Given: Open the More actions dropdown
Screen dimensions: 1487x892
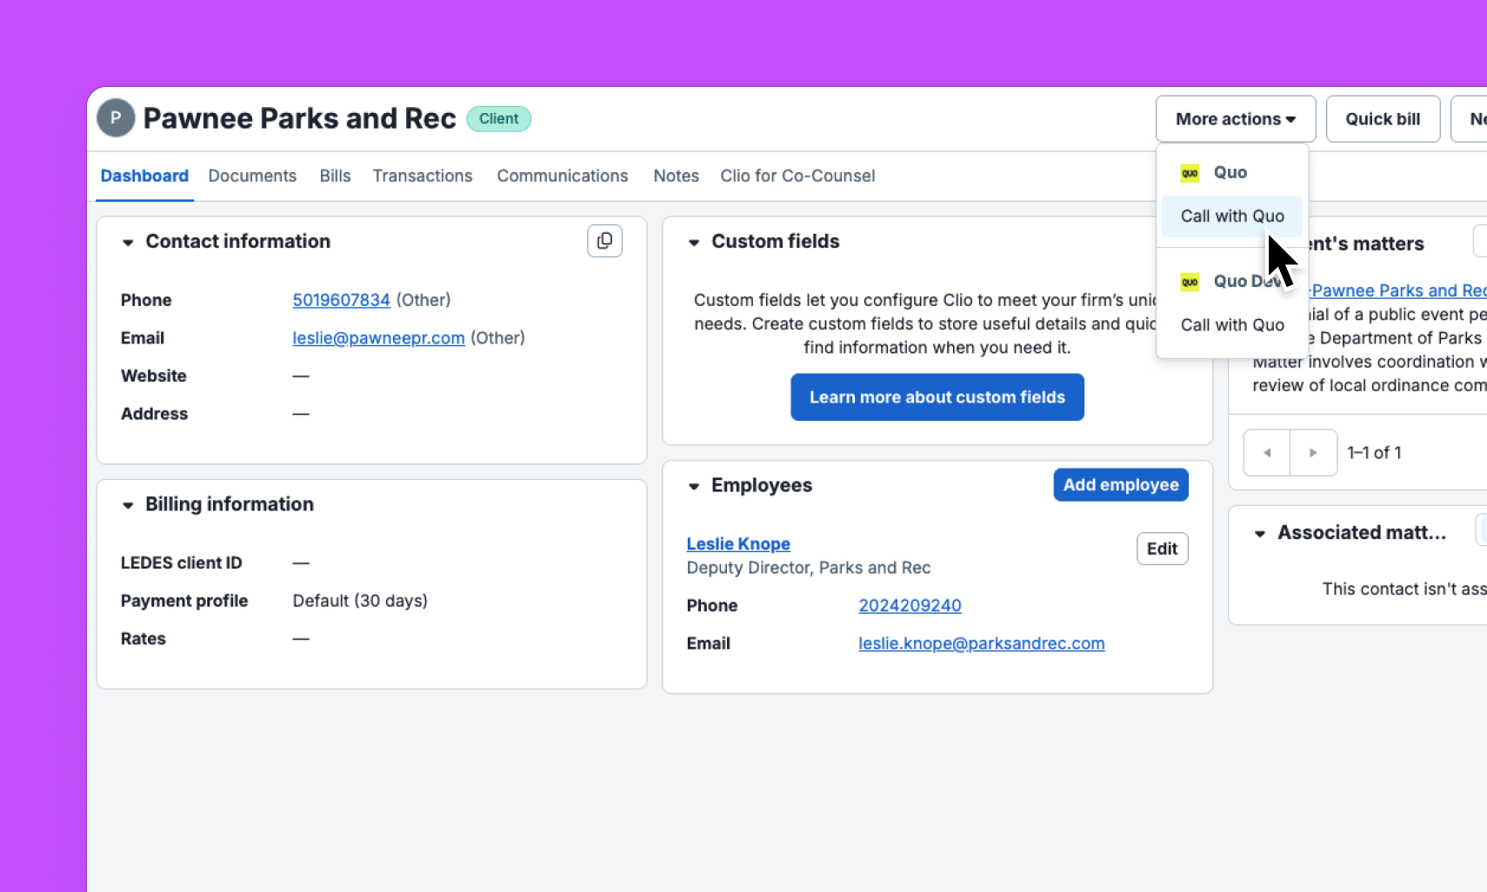Looking at the screenshot, I should coord(1236,119).
